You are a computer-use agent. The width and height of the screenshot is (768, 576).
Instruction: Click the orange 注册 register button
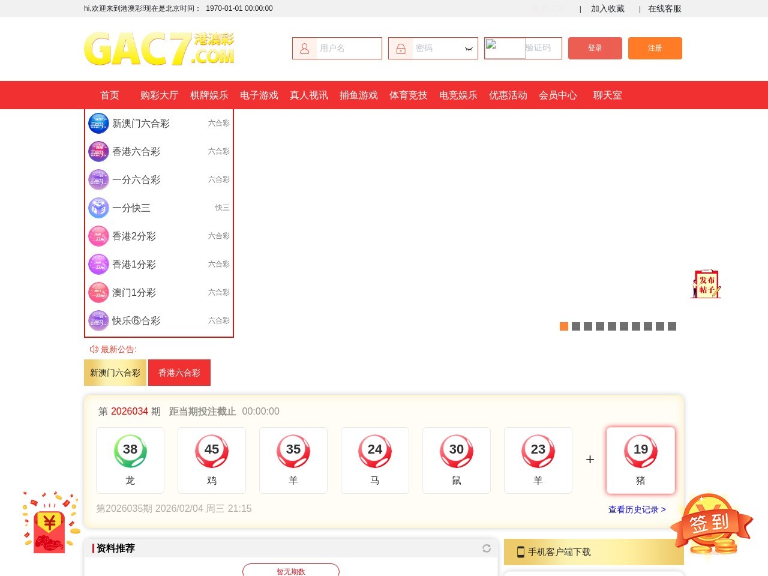click(655, 48)
